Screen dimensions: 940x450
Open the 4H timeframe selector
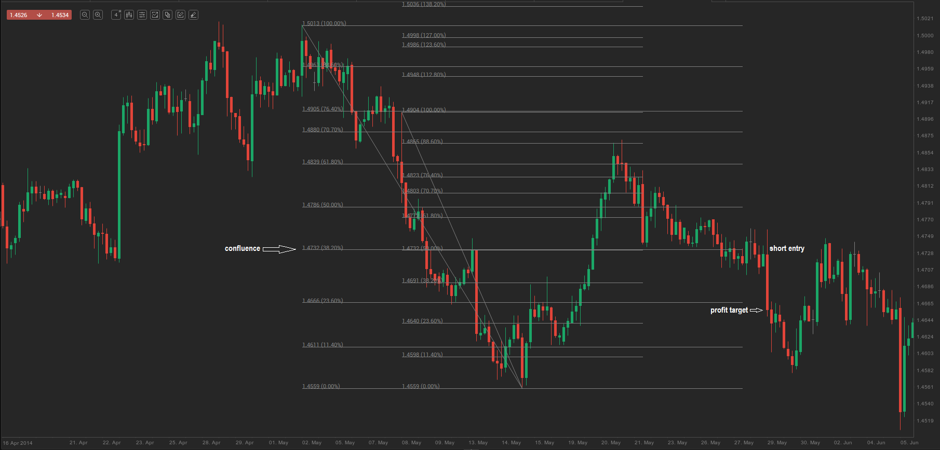pyautogui.click(x=116, y=15)
